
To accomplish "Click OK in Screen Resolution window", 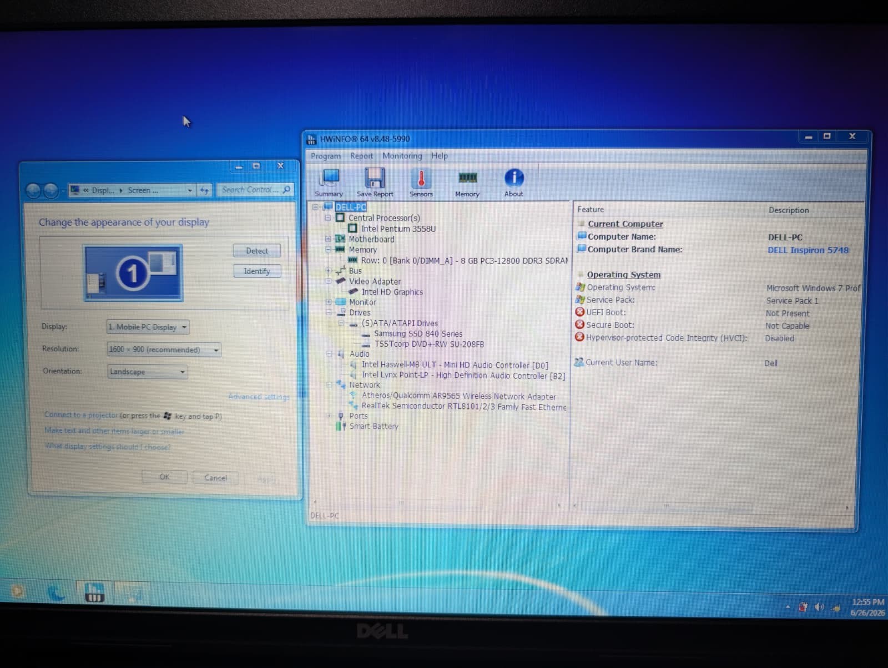I will pos(165,477).
